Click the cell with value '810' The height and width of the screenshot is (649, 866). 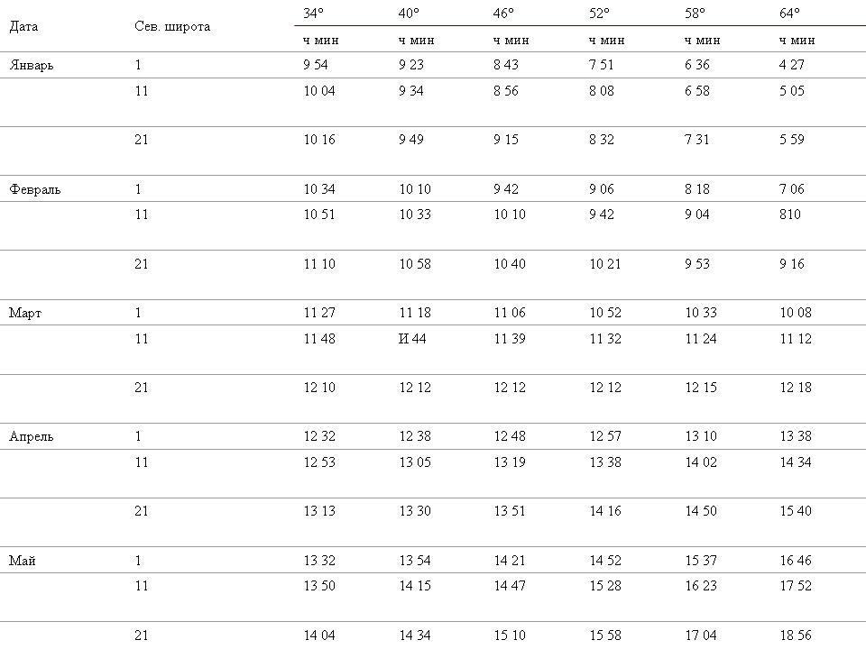790,215
